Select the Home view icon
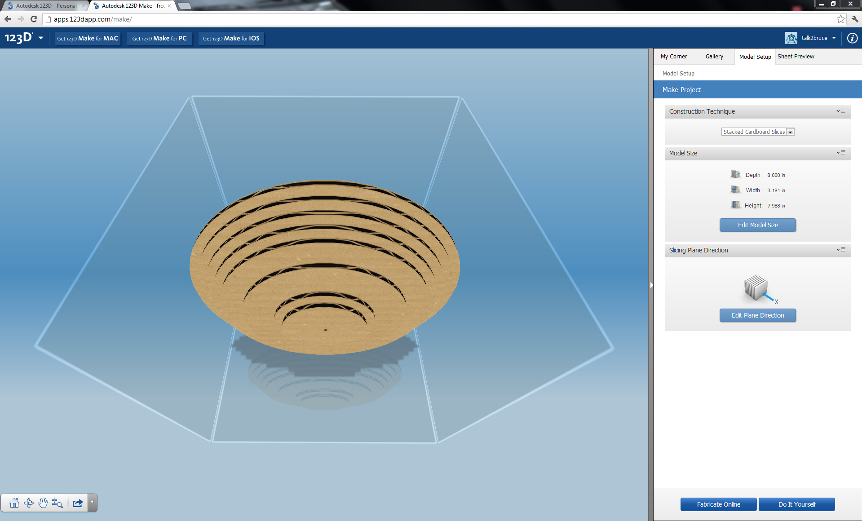 (x=14, y=503)
